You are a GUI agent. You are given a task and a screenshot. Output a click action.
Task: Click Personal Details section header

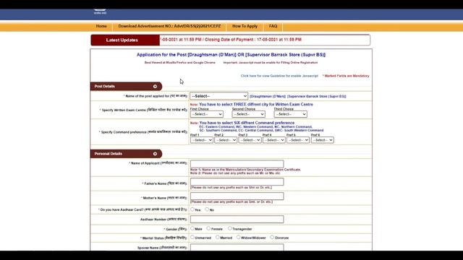[126, 154]
